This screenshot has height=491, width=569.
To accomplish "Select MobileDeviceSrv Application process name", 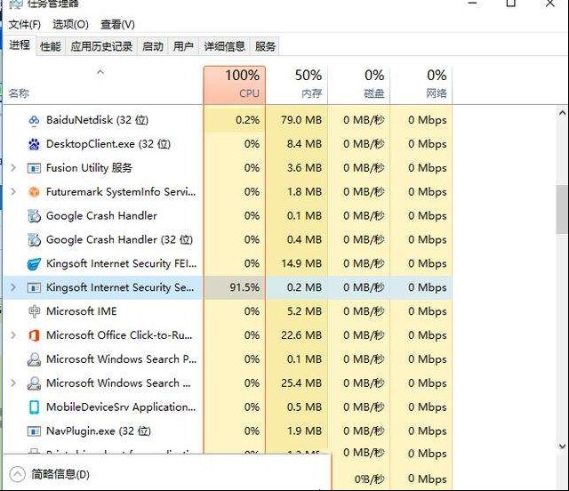I will pyautogui.click(x=121, y=407).
